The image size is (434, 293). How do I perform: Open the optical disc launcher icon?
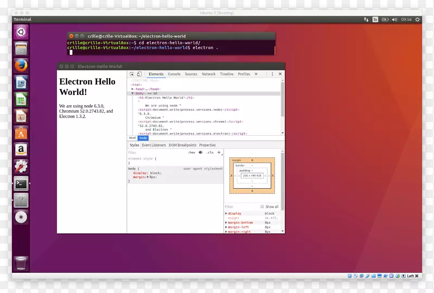(21, 218)
